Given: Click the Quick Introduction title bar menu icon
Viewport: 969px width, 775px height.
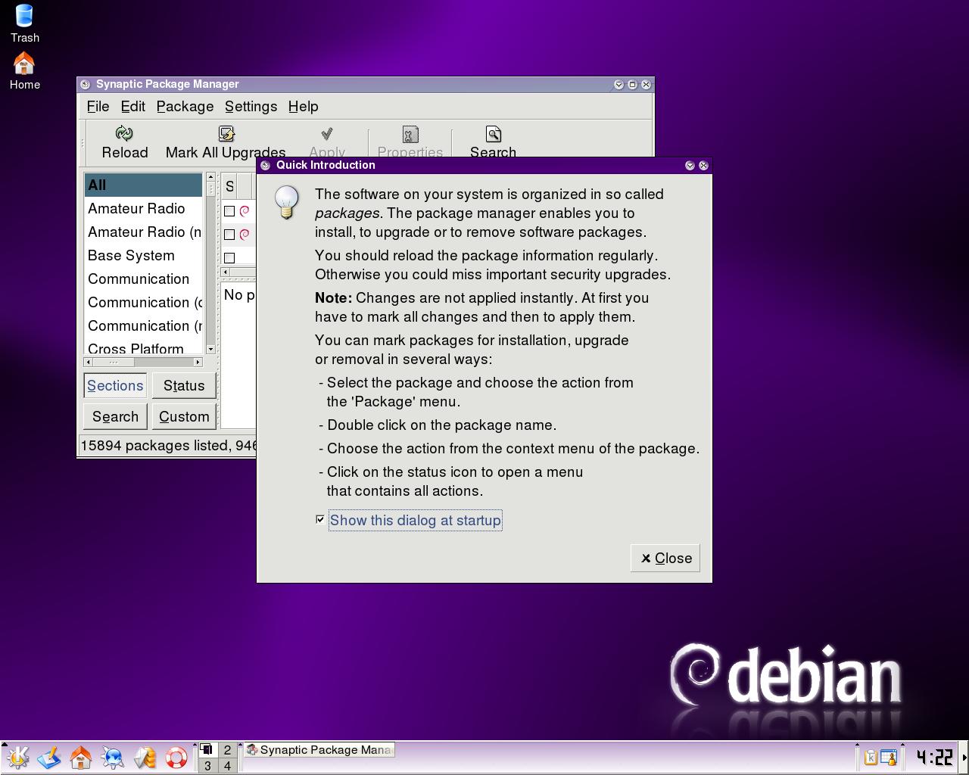Looking at the screenshot, I should (x=266, y=166).
